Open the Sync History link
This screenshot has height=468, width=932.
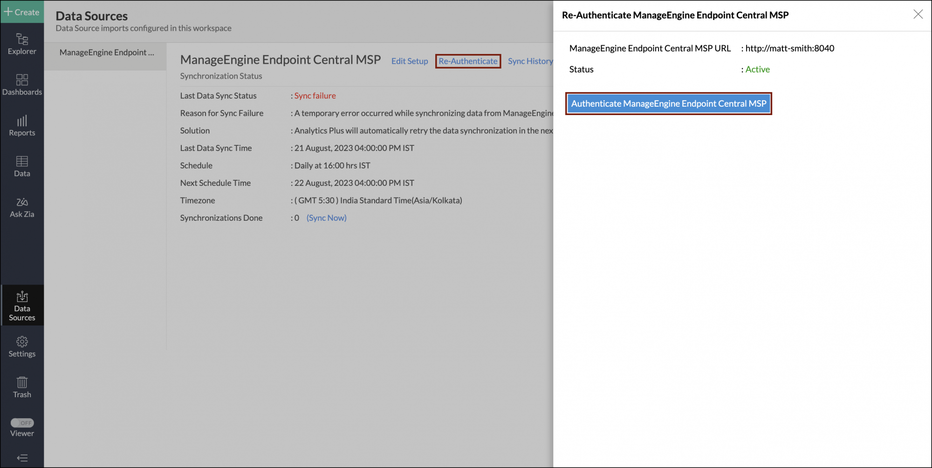click(x=530, y=61)
